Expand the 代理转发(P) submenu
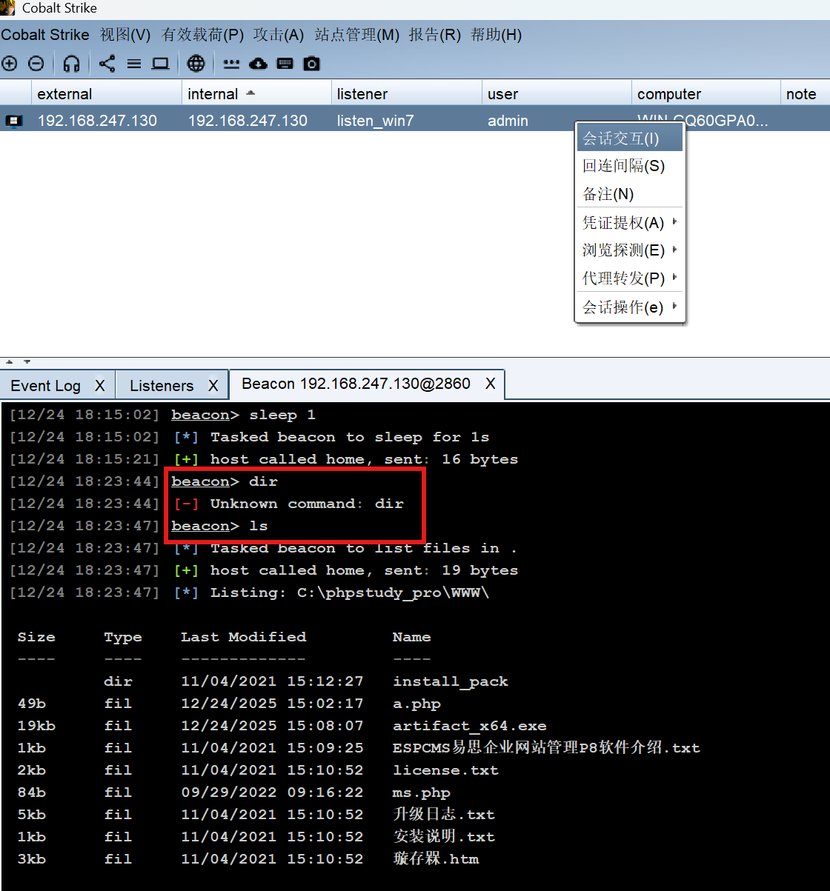 630,278
